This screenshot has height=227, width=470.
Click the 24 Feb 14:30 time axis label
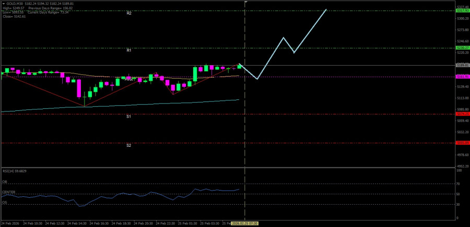[x=78, y=223]
